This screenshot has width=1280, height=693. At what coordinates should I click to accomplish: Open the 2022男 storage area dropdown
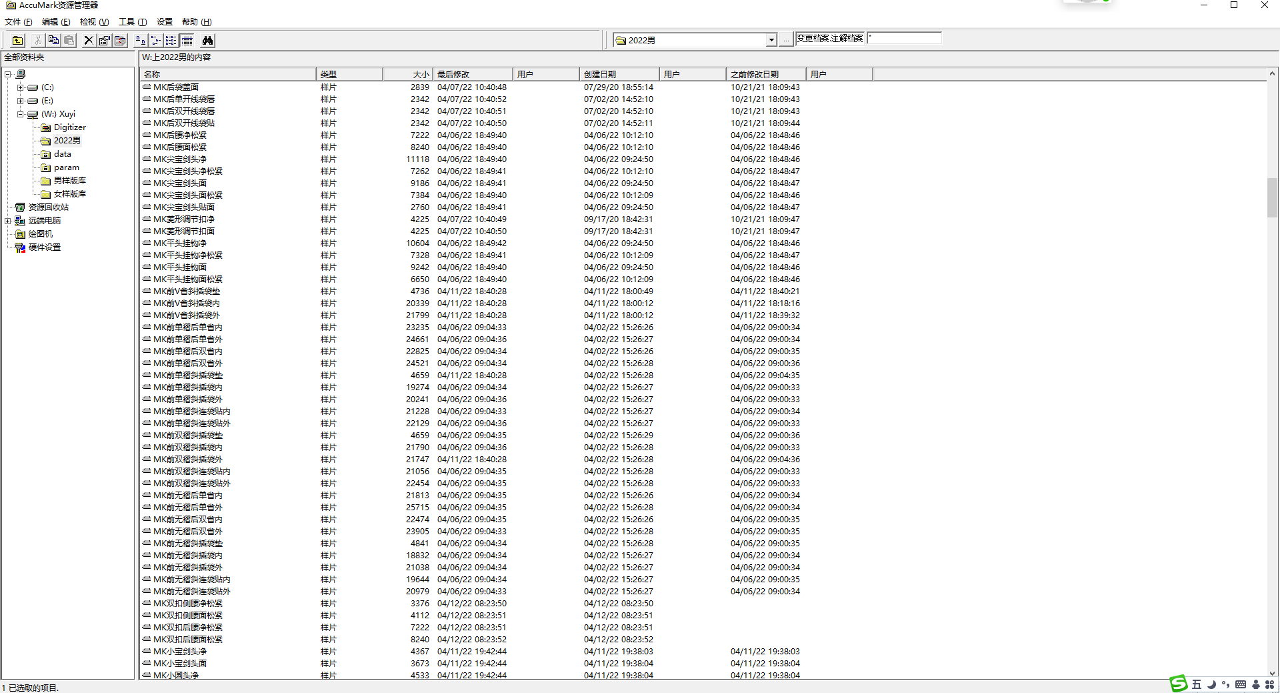(x=771, y=40)
